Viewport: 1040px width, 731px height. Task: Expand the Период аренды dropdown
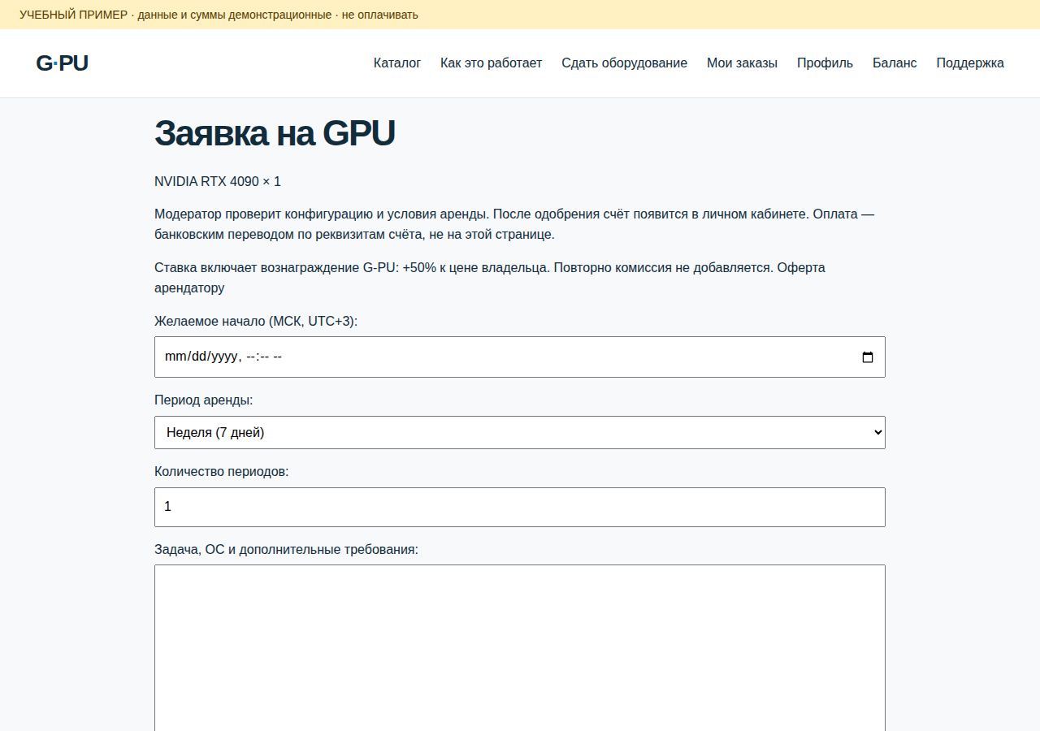(x=520, y=433)
